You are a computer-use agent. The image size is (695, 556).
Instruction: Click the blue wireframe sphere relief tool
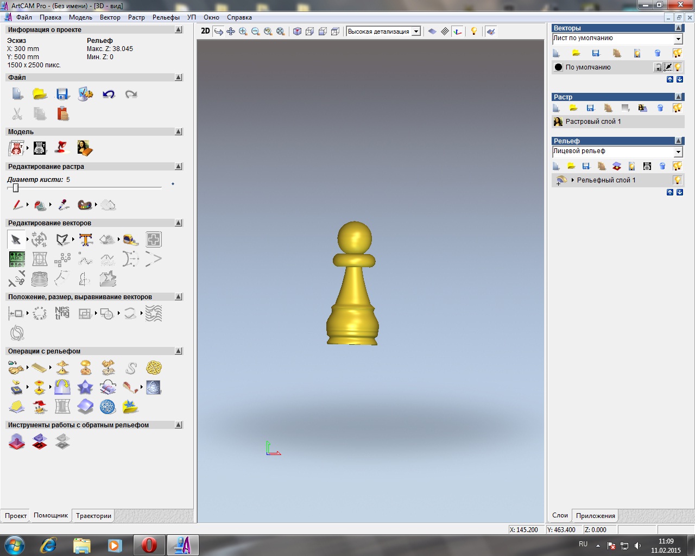(108, 407)
